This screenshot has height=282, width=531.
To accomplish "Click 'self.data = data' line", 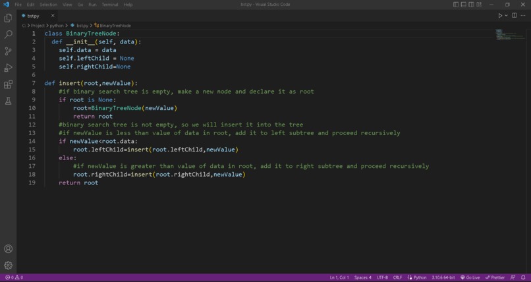I will (88, 50).
